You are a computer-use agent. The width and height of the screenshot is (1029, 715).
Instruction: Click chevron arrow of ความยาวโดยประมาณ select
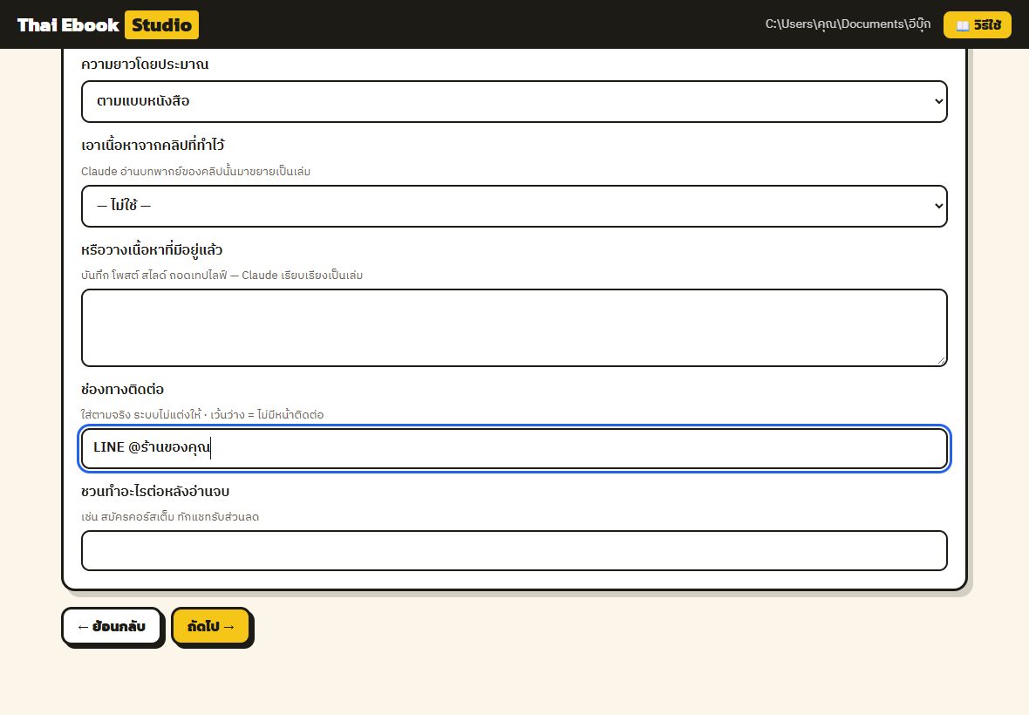click(938, 102)
